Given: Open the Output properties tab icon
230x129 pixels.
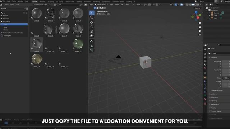Looking at the screenshot, I should (205, 57).
